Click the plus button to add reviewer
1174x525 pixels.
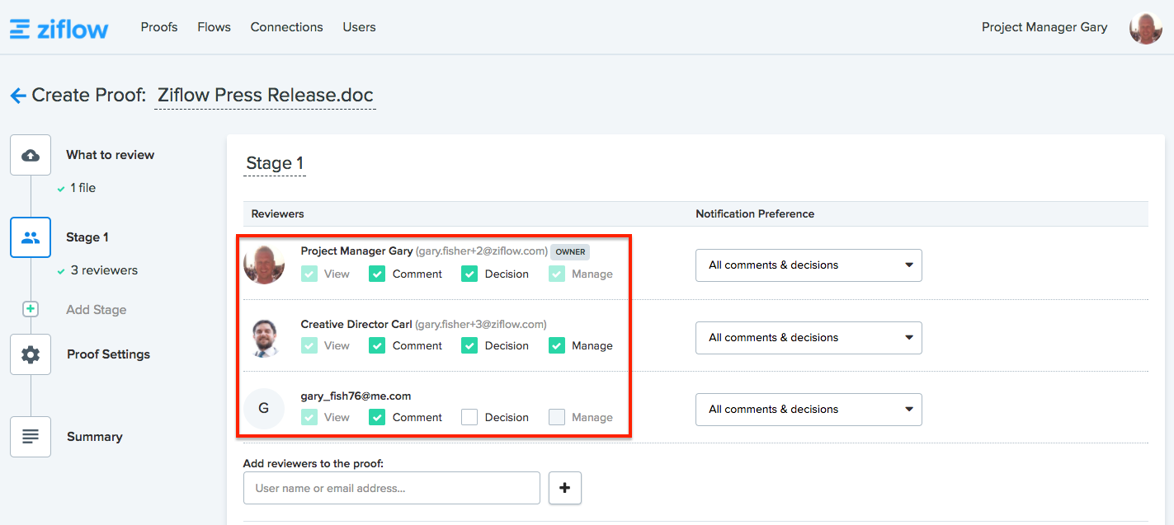tap(565, 488)
